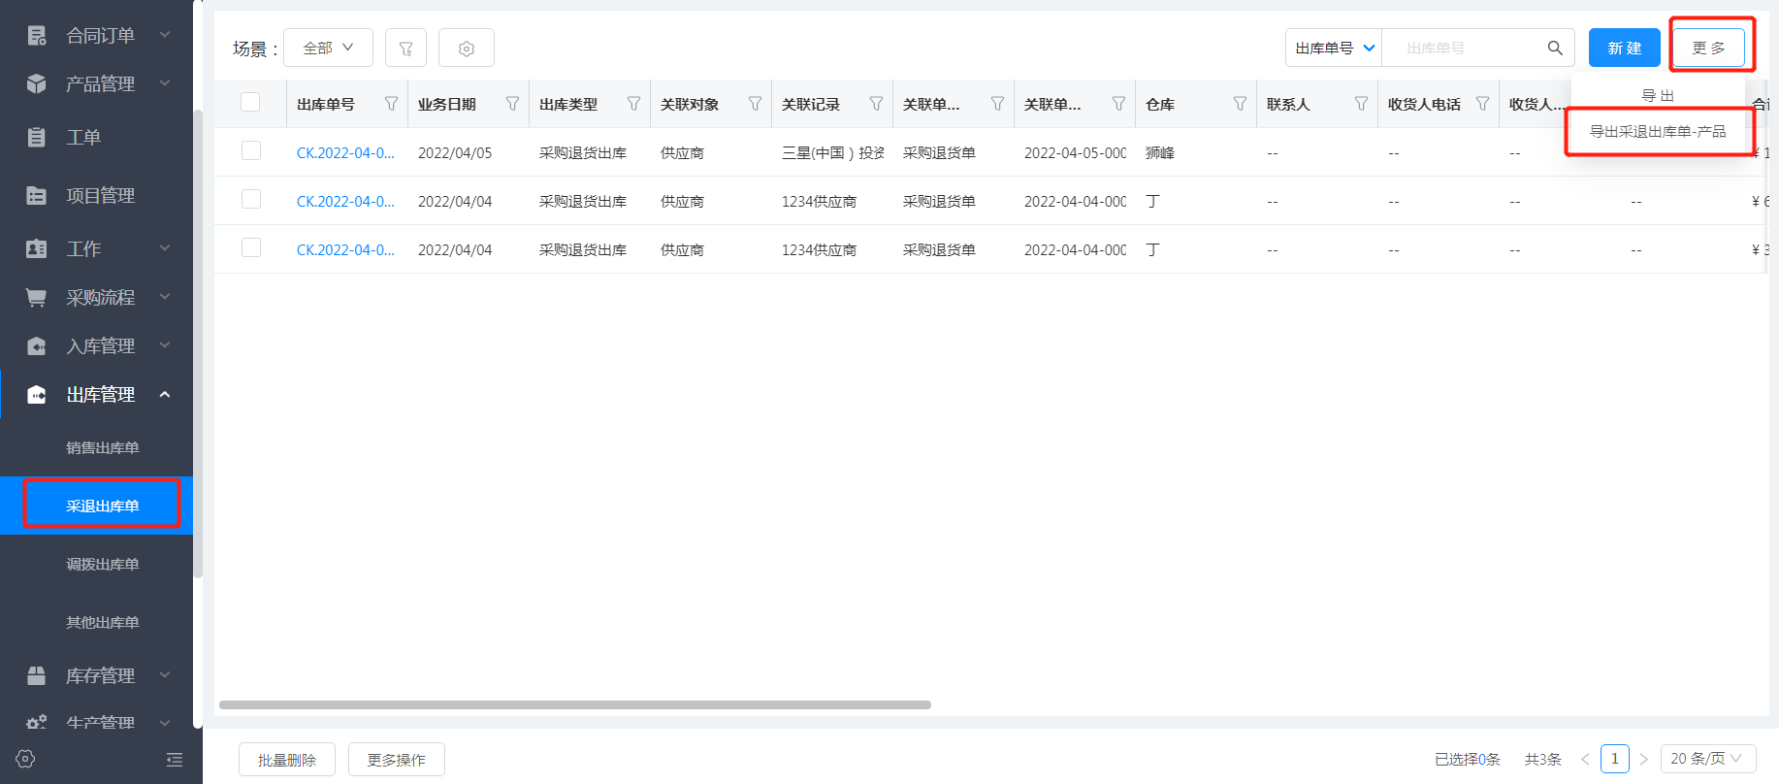Open the 销售出库单 submenu
This screenshot has width=1779, height=784.
pyautogui.click(x=102, y=447)
